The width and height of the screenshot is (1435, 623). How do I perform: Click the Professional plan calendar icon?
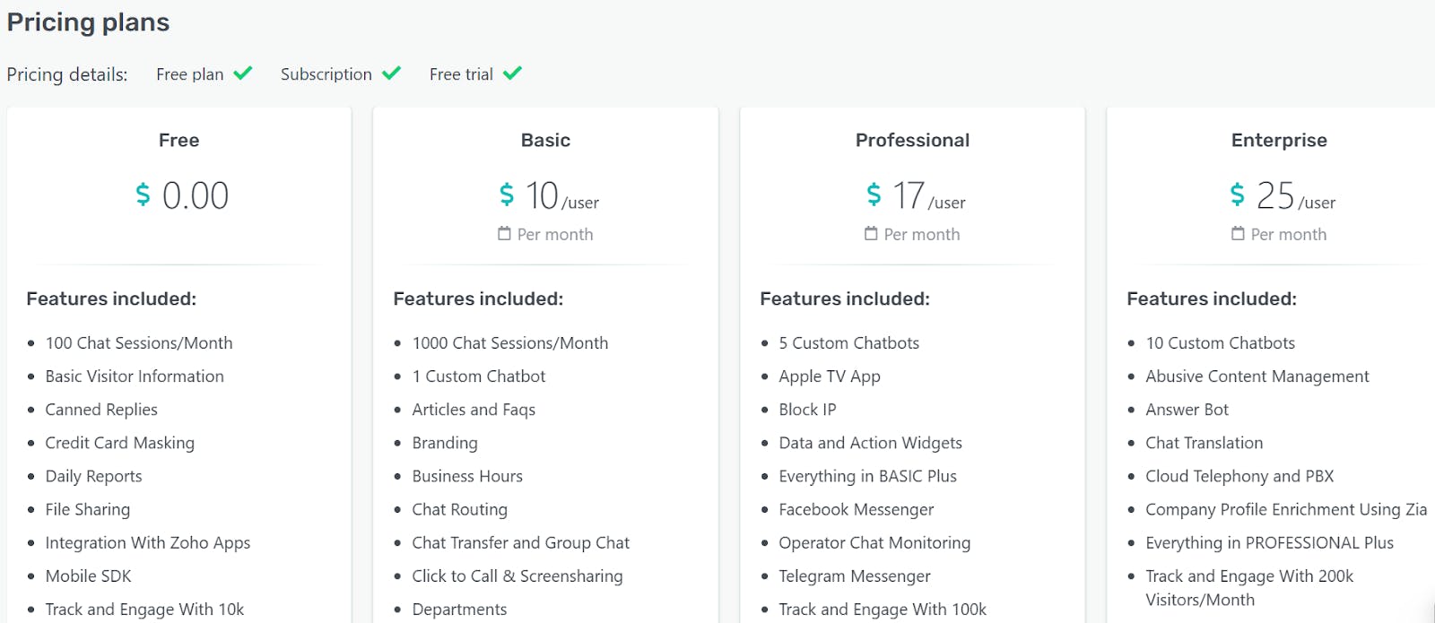coord(871,234)
